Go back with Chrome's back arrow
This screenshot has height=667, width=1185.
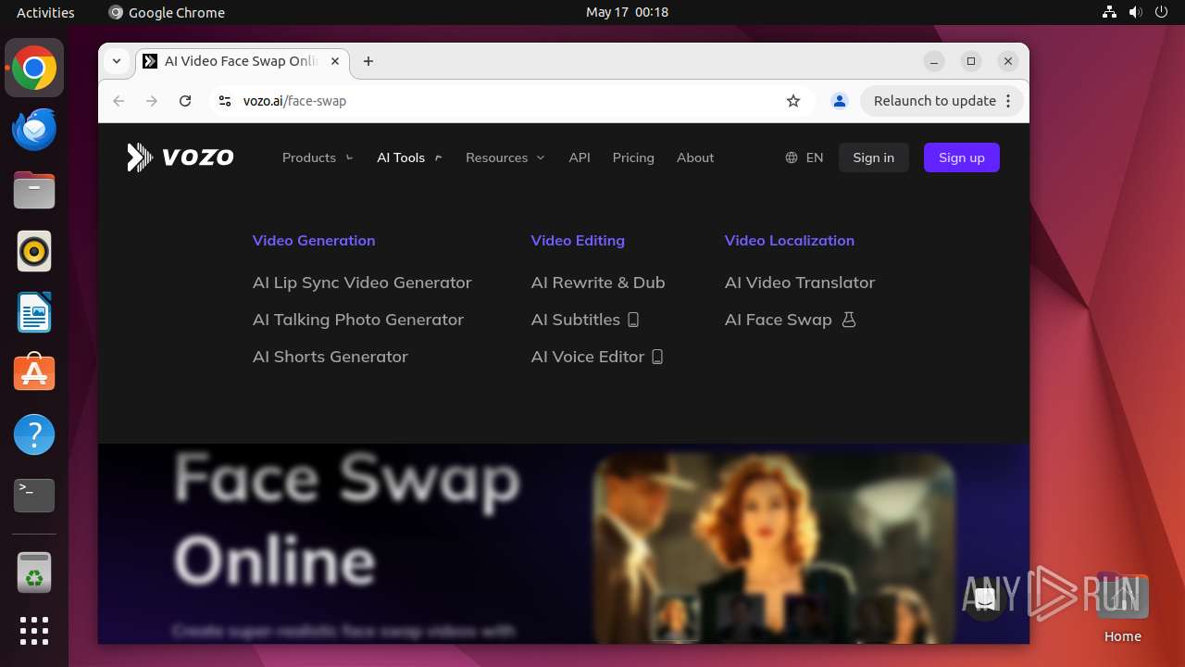[118, 101]
